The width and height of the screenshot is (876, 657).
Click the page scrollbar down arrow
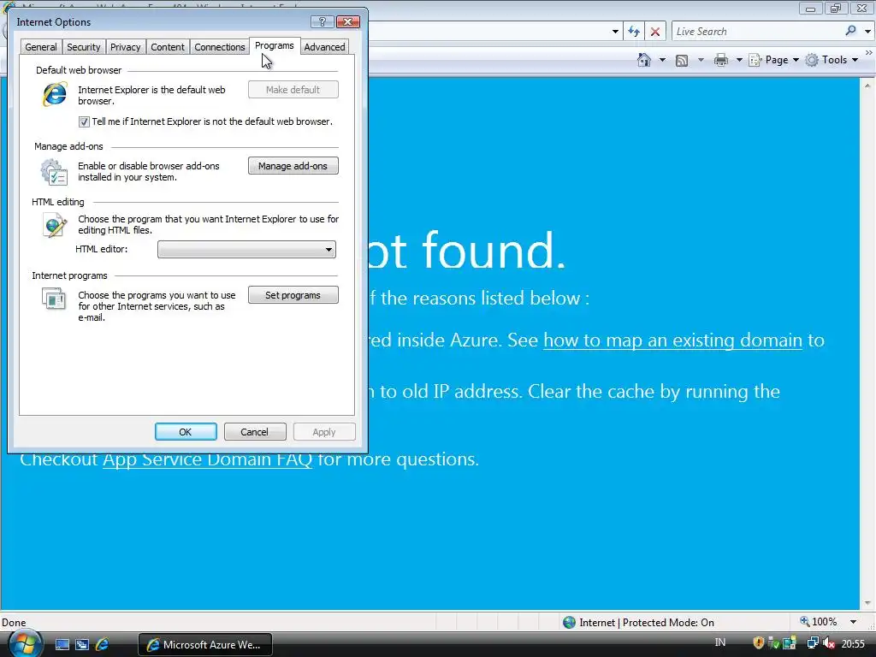pyautogui.click(x=867, y=603)
